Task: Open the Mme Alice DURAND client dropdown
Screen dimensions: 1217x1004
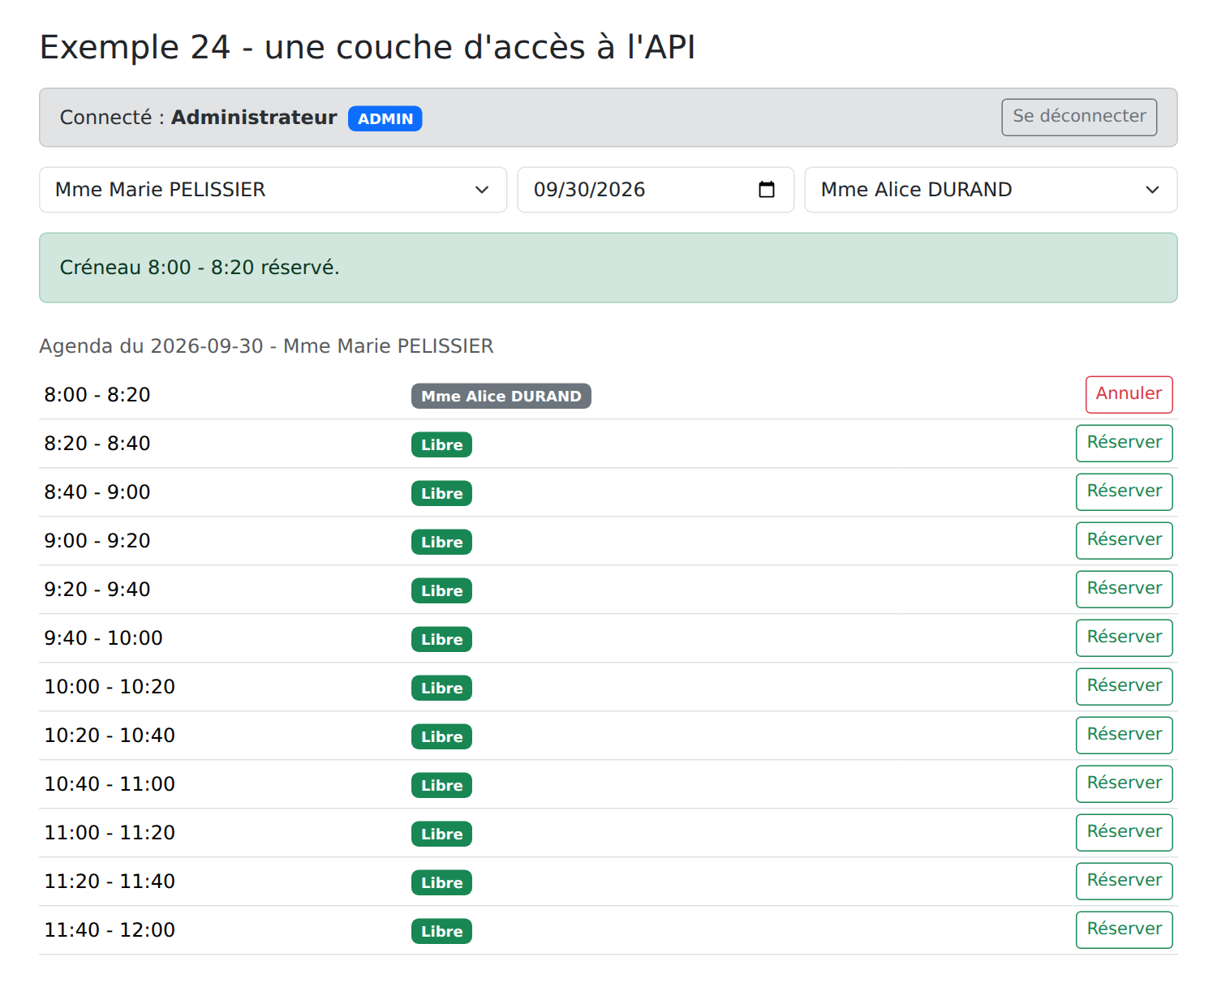Action: click(991, 190)
